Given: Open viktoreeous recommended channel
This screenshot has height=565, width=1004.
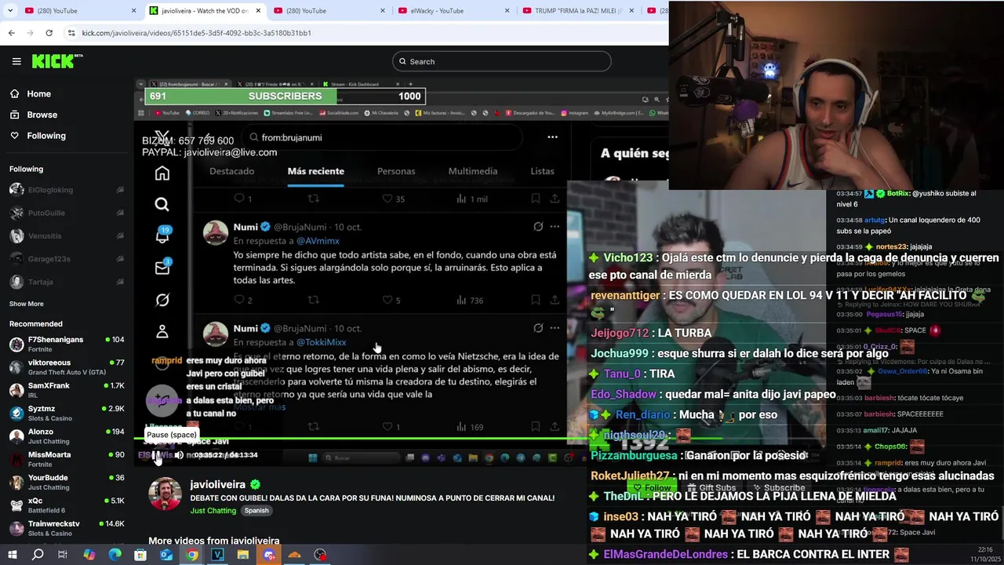Looking at the screenshot, I should pos(67,367).
